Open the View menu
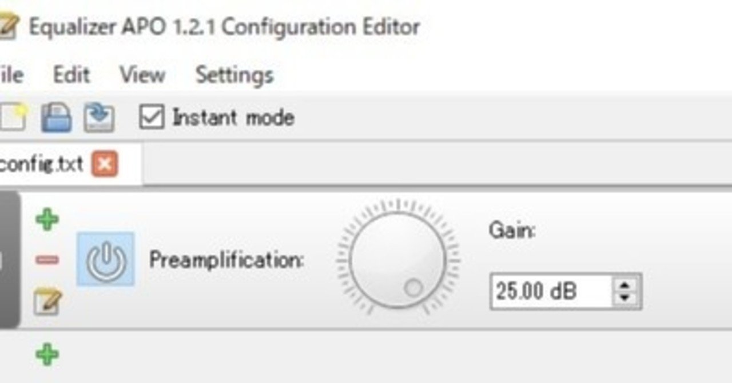 (142, 75)
